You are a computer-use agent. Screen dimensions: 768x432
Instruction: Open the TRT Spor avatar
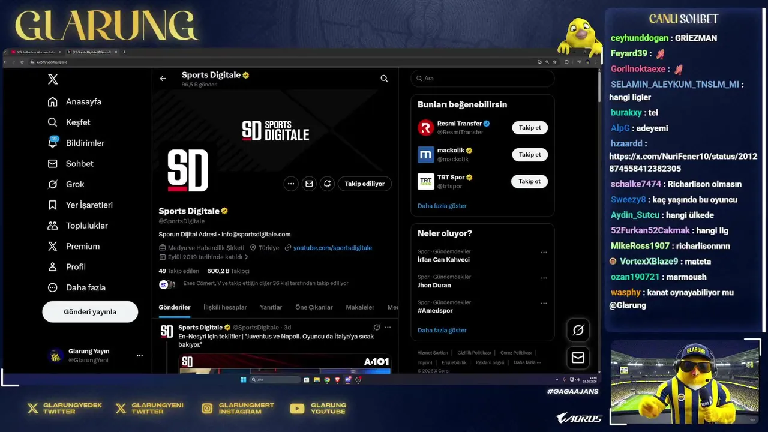click(x=425, y=181)
